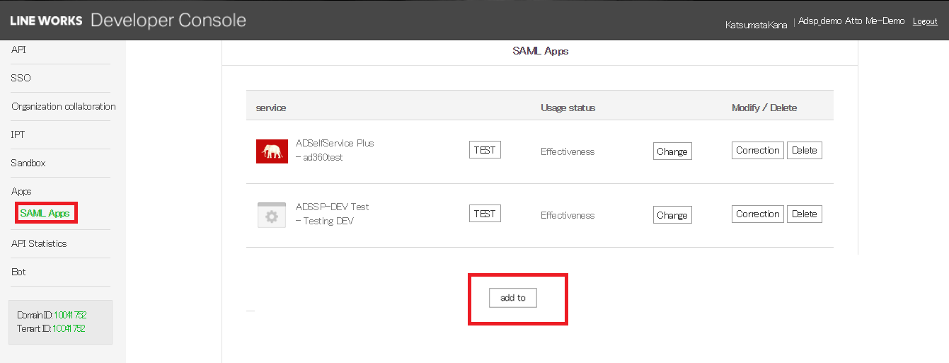The image size is (949, 363).
Task: Click Correction for ADSSP-DEV Test
Action: coord(758,214)
